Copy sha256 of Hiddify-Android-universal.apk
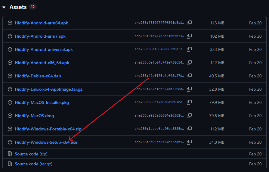The height and width of the screenshot is (172, 269). coord(189,49)
